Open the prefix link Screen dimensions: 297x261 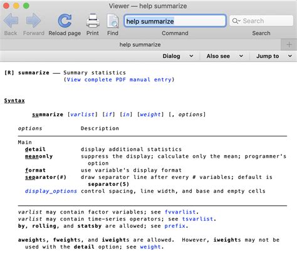coord(175,226)
